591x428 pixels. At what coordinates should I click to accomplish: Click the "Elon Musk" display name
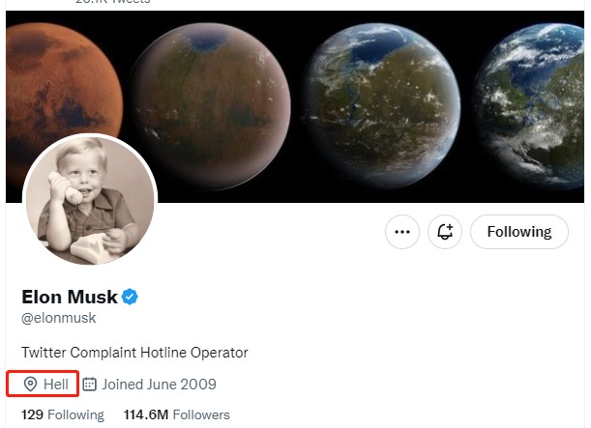70,297
